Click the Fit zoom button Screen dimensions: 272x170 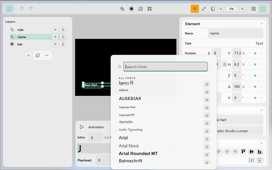[x=231, y=9]
